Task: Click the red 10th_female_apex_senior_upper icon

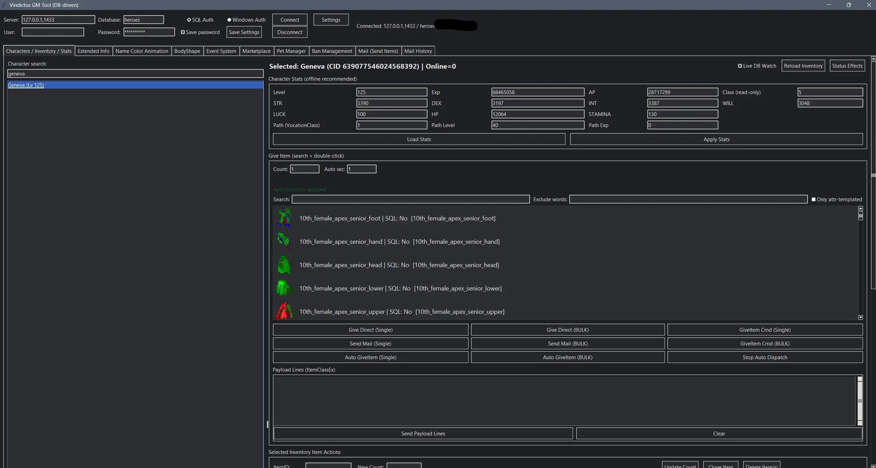Action: 284,311
